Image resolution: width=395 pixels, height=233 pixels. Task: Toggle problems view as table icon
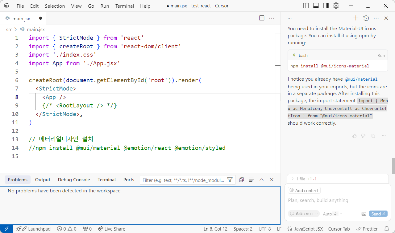(x=252, y=180)
